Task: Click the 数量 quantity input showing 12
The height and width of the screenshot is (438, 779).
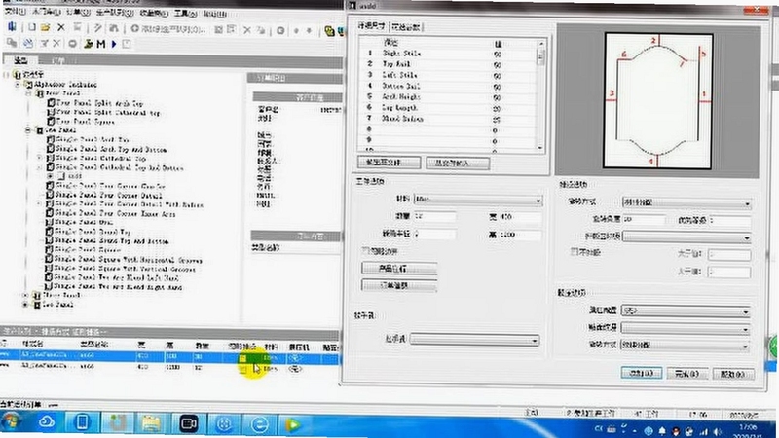Action: point(434,216)
